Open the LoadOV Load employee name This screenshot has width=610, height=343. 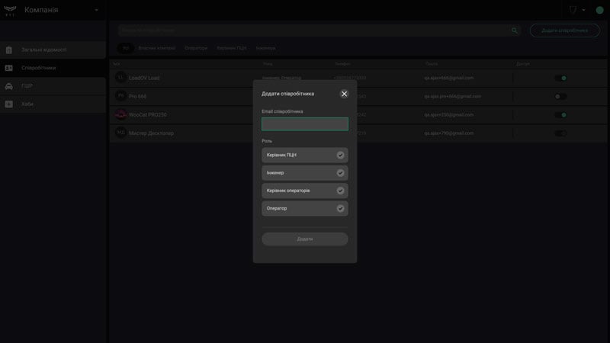(x=144, y=79)
